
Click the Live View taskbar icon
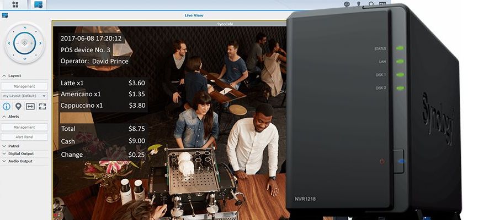click(39, 4)
